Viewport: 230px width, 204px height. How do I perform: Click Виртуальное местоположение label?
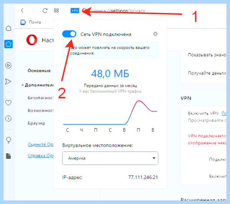[97, 145]
